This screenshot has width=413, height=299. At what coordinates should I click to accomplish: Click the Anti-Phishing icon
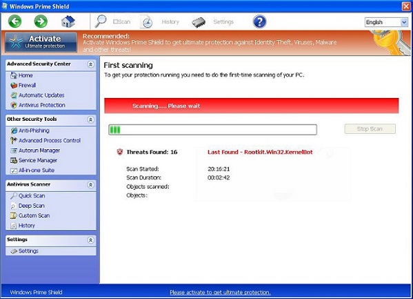coord(14,131)
